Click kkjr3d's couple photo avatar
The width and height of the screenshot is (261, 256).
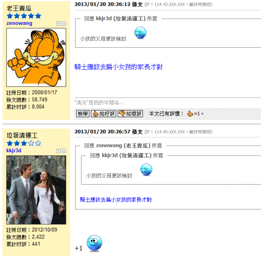pos(36,190)
